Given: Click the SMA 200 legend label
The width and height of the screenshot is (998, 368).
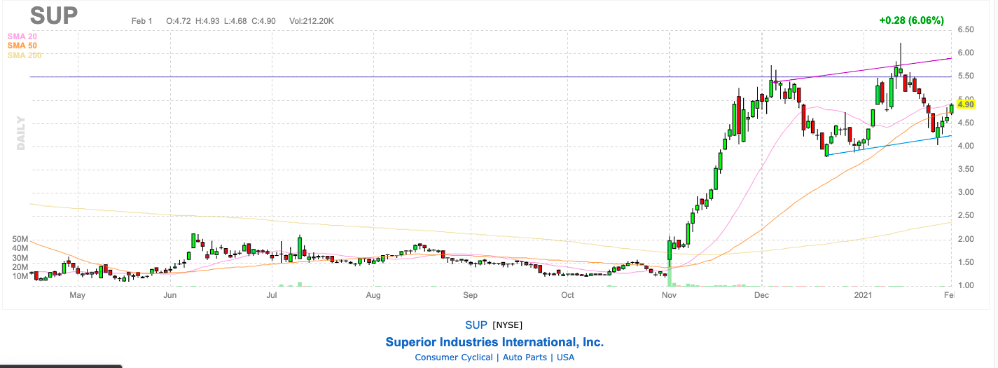Looking at the screenshot, I should point(25,55).
